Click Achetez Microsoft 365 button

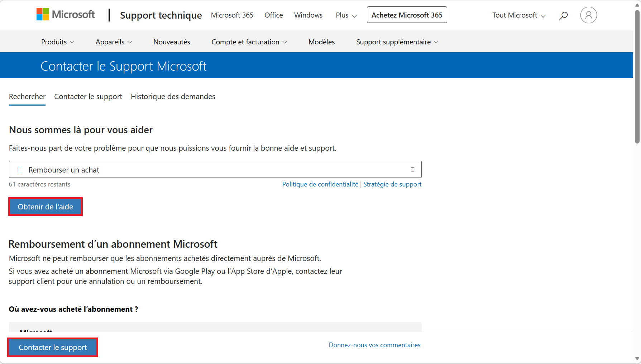(407, 15)
